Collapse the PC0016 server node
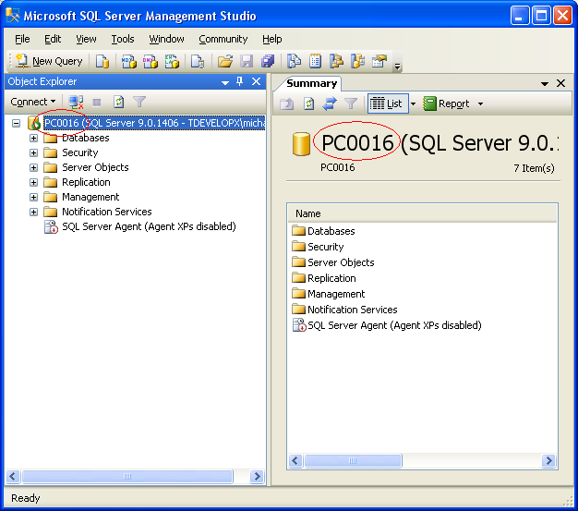Screen dimensions: 578x511 point(16,123)
